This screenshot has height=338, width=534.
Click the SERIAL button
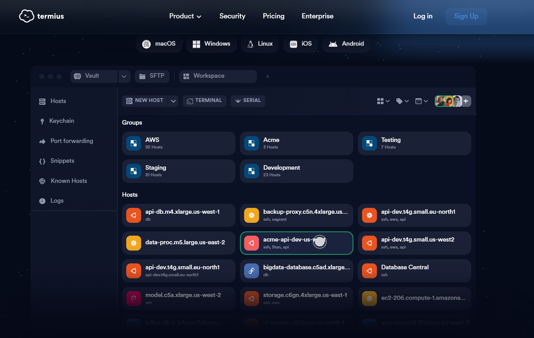(248, 101)
